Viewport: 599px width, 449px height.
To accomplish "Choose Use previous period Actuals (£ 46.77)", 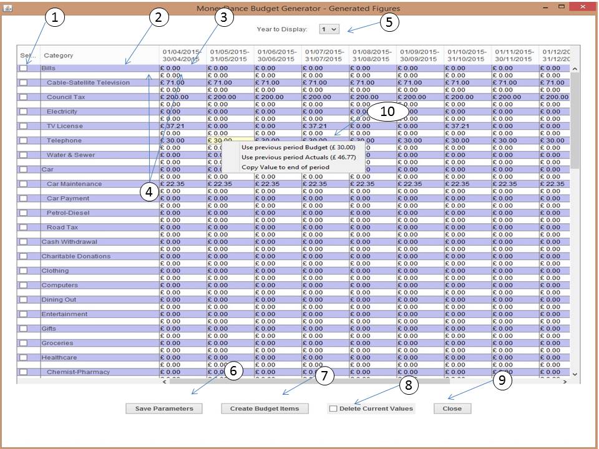I will click(298, 157).
